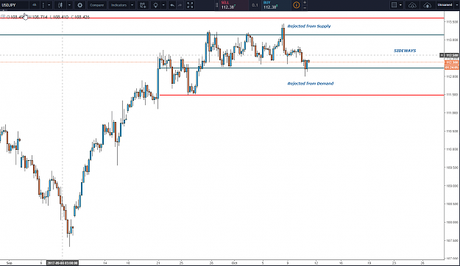Toggle the OHLC legend expand icon
Viewport: 460px width, 266px height.
click(3, 17)
